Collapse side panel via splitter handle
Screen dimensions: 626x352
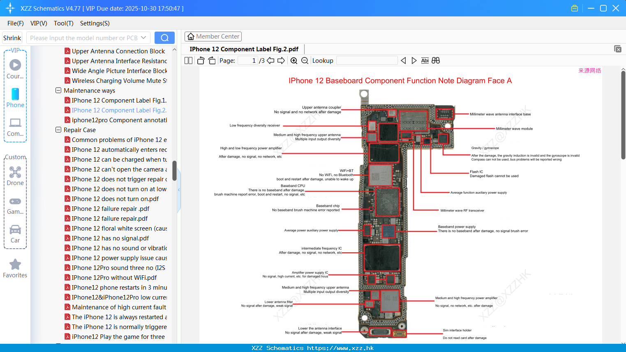pyautogui.click(x=179, y=190)
